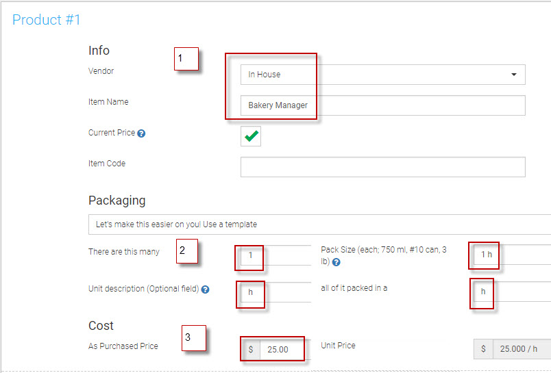Click the annotation box numbered 3
551x373 pixels.
tap(194, 338)
